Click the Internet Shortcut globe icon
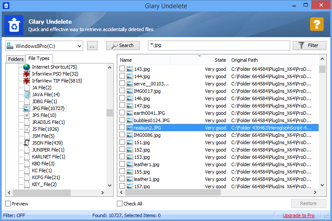The height and width of the screenshot is (221, 332). click(26, 67)
